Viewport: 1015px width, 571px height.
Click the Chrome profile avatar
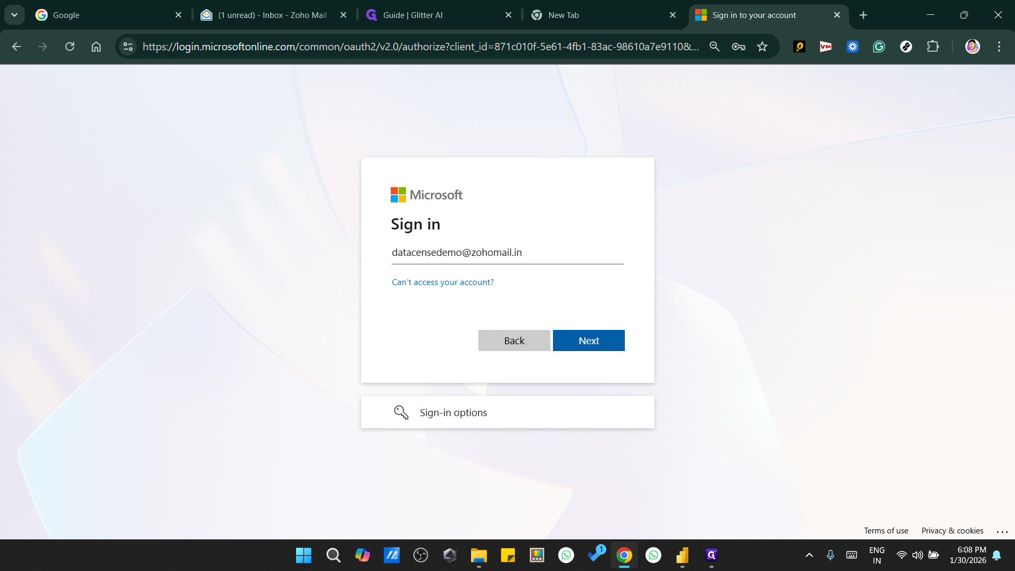(973, 47)
